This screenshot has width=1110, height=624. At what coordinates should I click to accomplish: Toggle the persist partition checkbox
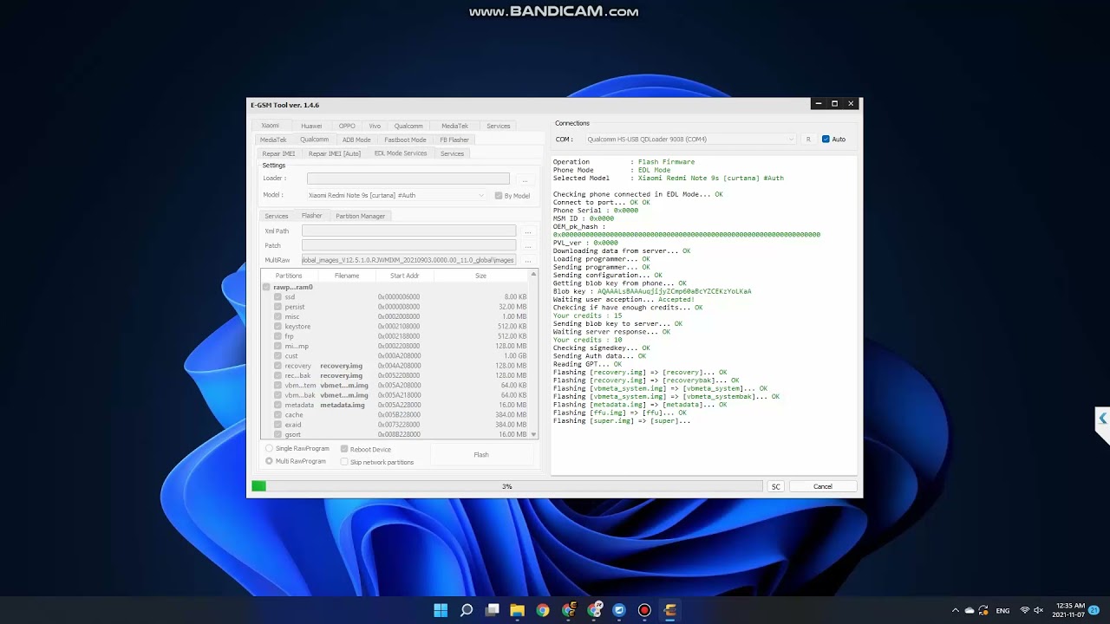point(277,307)
